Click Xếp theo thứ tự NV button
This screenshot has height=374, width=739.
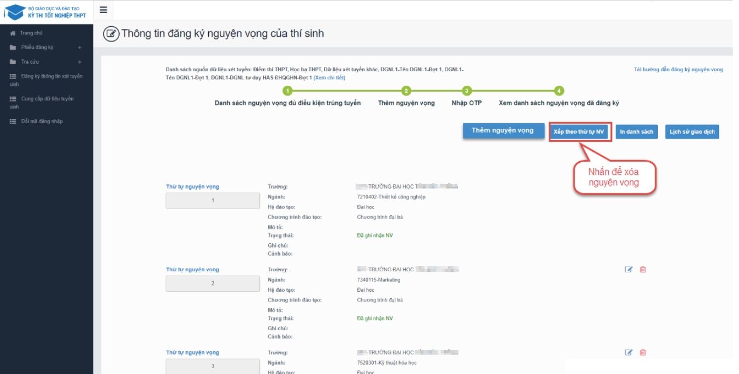pos(579,132)
